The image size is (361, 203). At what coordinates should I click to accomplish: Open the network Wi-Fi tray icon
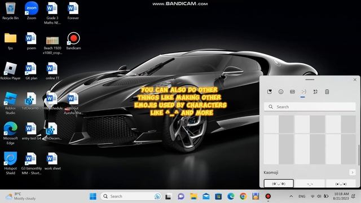coord(312,196)
